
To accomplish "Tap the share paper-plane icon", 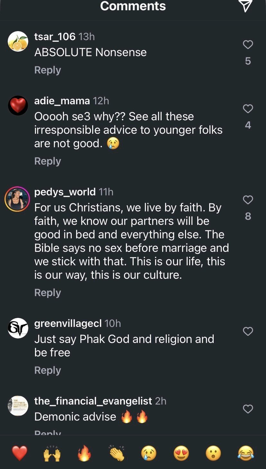I will click(245, 6).
